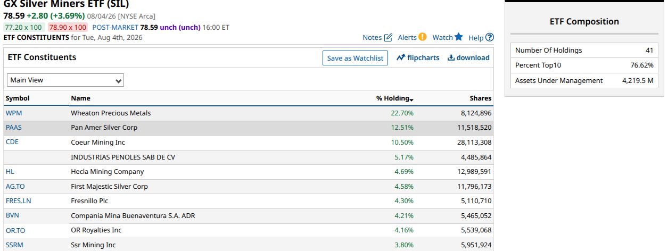The image size is (668, 251).
Task: Open the WPM symbol link
Action: (x=14, y=113)
